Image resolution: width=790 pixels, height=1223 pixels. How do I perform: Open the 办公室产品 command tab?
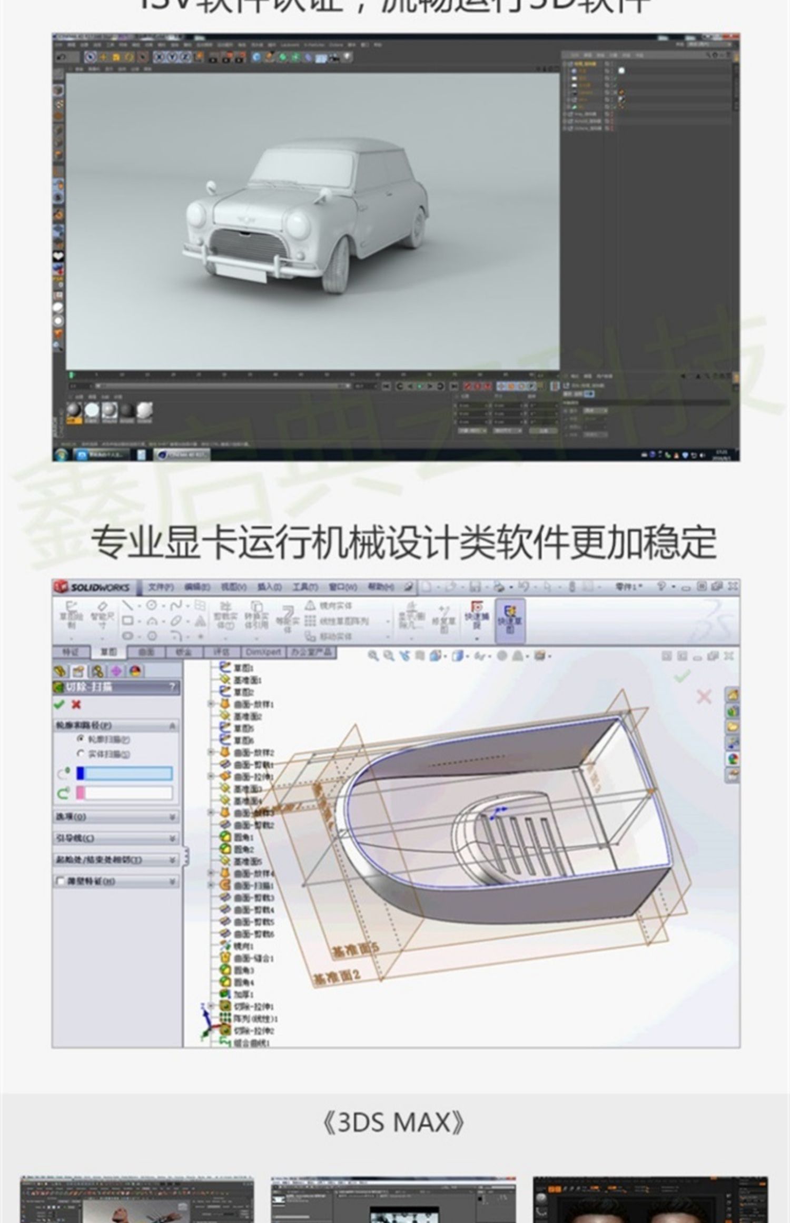[x=311, y=652]
